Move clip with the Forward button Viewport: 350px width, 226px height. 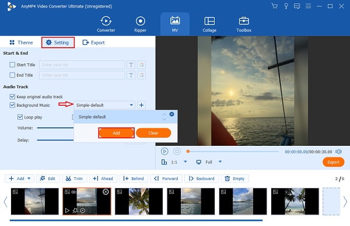pos(166,178)
